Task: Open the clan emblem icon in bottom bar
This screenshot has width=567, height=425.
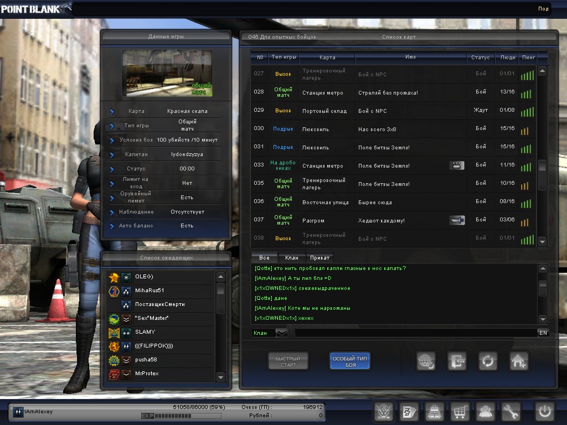Action: [383, 412]
